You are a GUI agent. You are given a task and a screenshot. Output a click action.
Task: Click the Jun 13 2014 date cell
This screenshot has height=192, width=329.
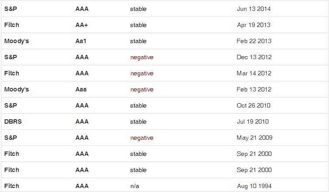[x=254, y=9]
